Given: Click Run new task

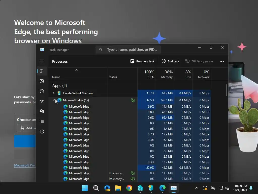Looking at the screenshot, I should (142, 61).
